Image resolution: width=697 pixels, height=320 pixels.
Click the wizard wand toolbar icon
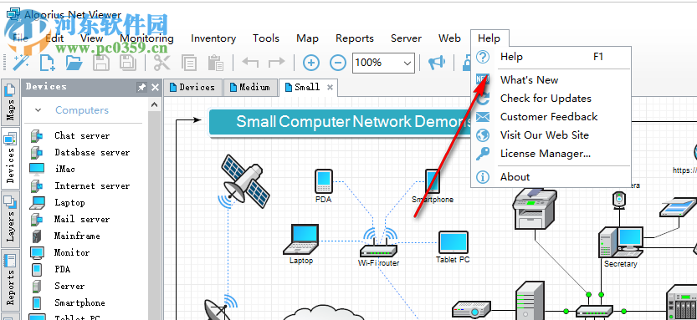[20, 63]
